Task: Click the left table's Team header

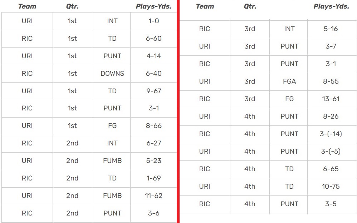Action: [x=27, y=6]
